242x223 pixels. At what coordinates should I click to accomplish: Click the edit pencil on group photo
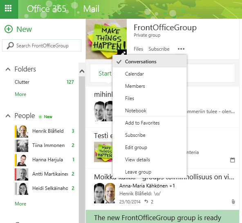click(123, 52)
